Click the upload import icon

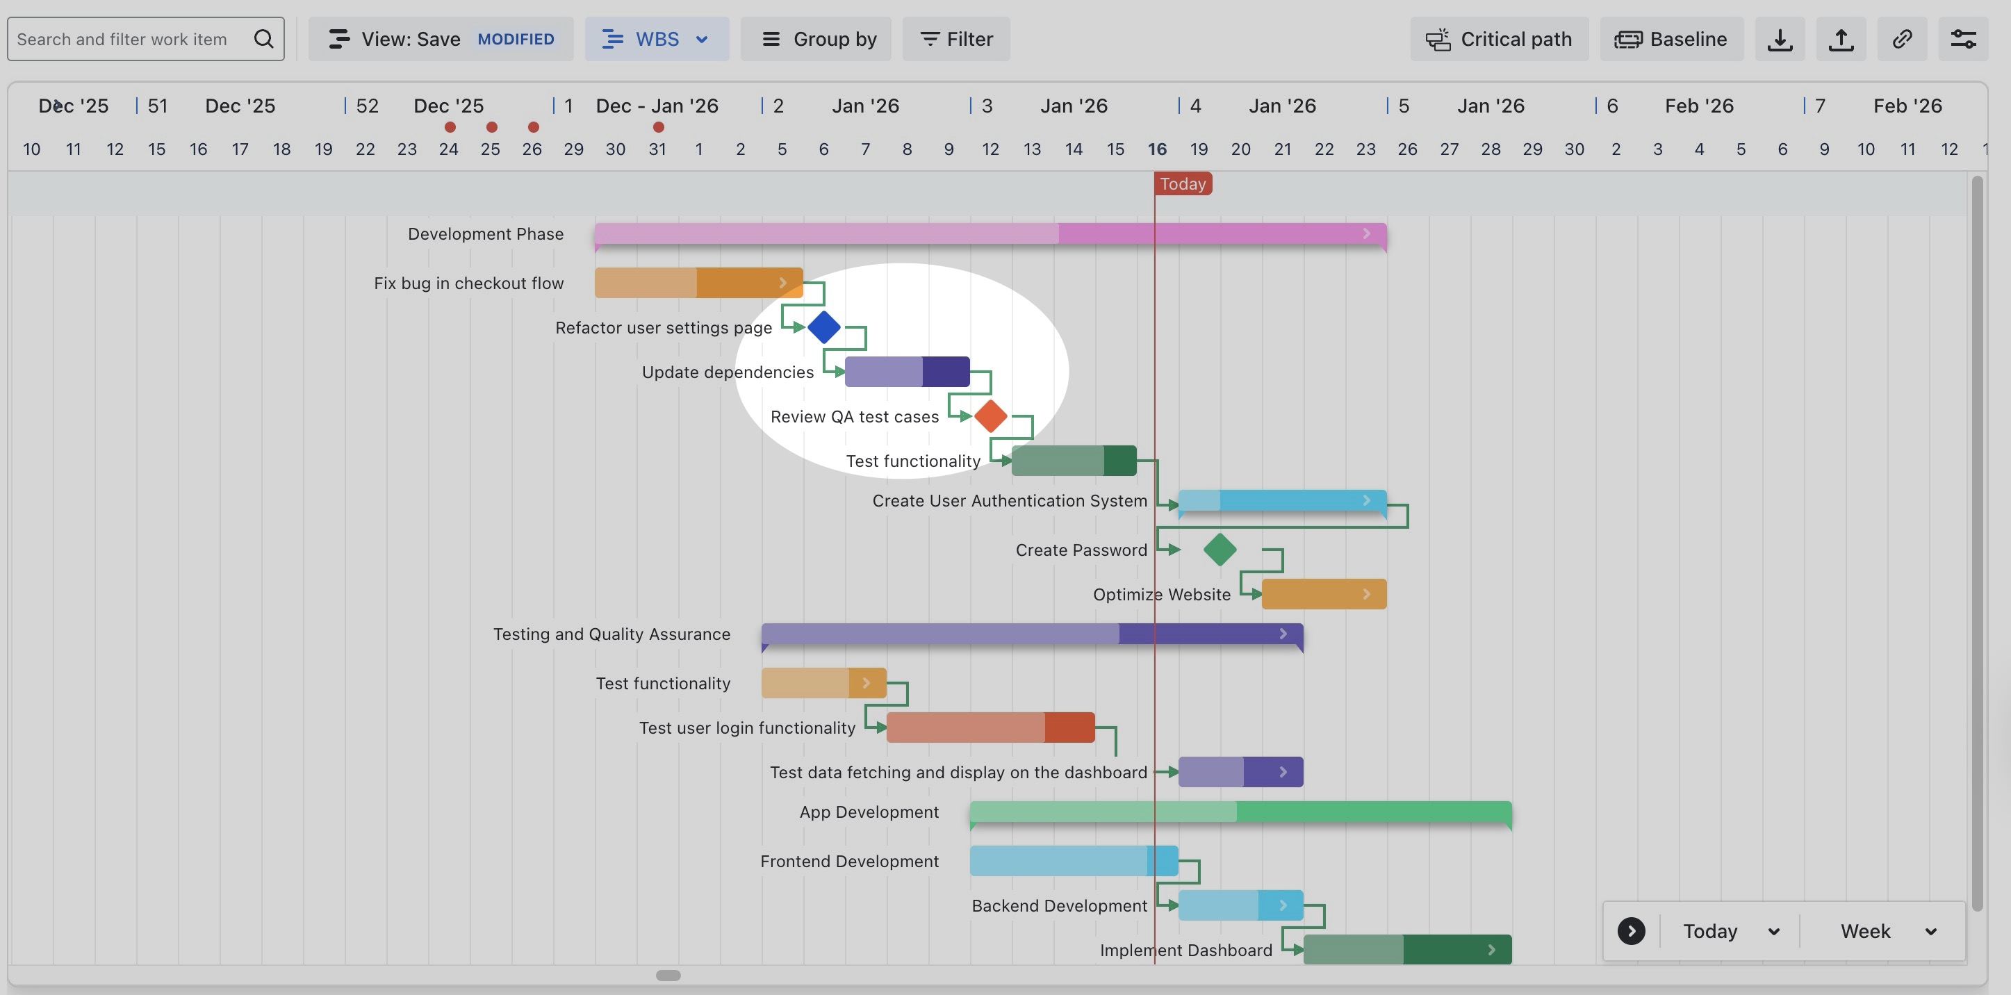pos(1841,39)
